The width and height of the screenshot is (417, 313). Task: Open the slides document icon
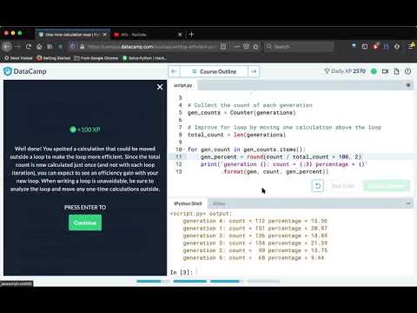click(396, 71)
